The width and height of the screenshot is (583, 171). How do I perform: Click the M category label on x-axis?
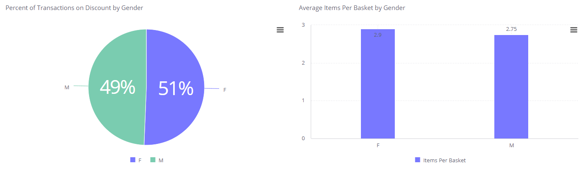click(x=511, y=146)
